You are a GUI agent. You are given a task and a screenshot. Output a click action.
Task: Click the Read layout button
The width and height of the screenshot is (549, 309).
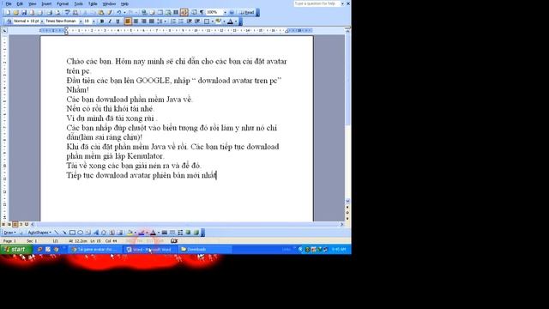click(247, 12)
